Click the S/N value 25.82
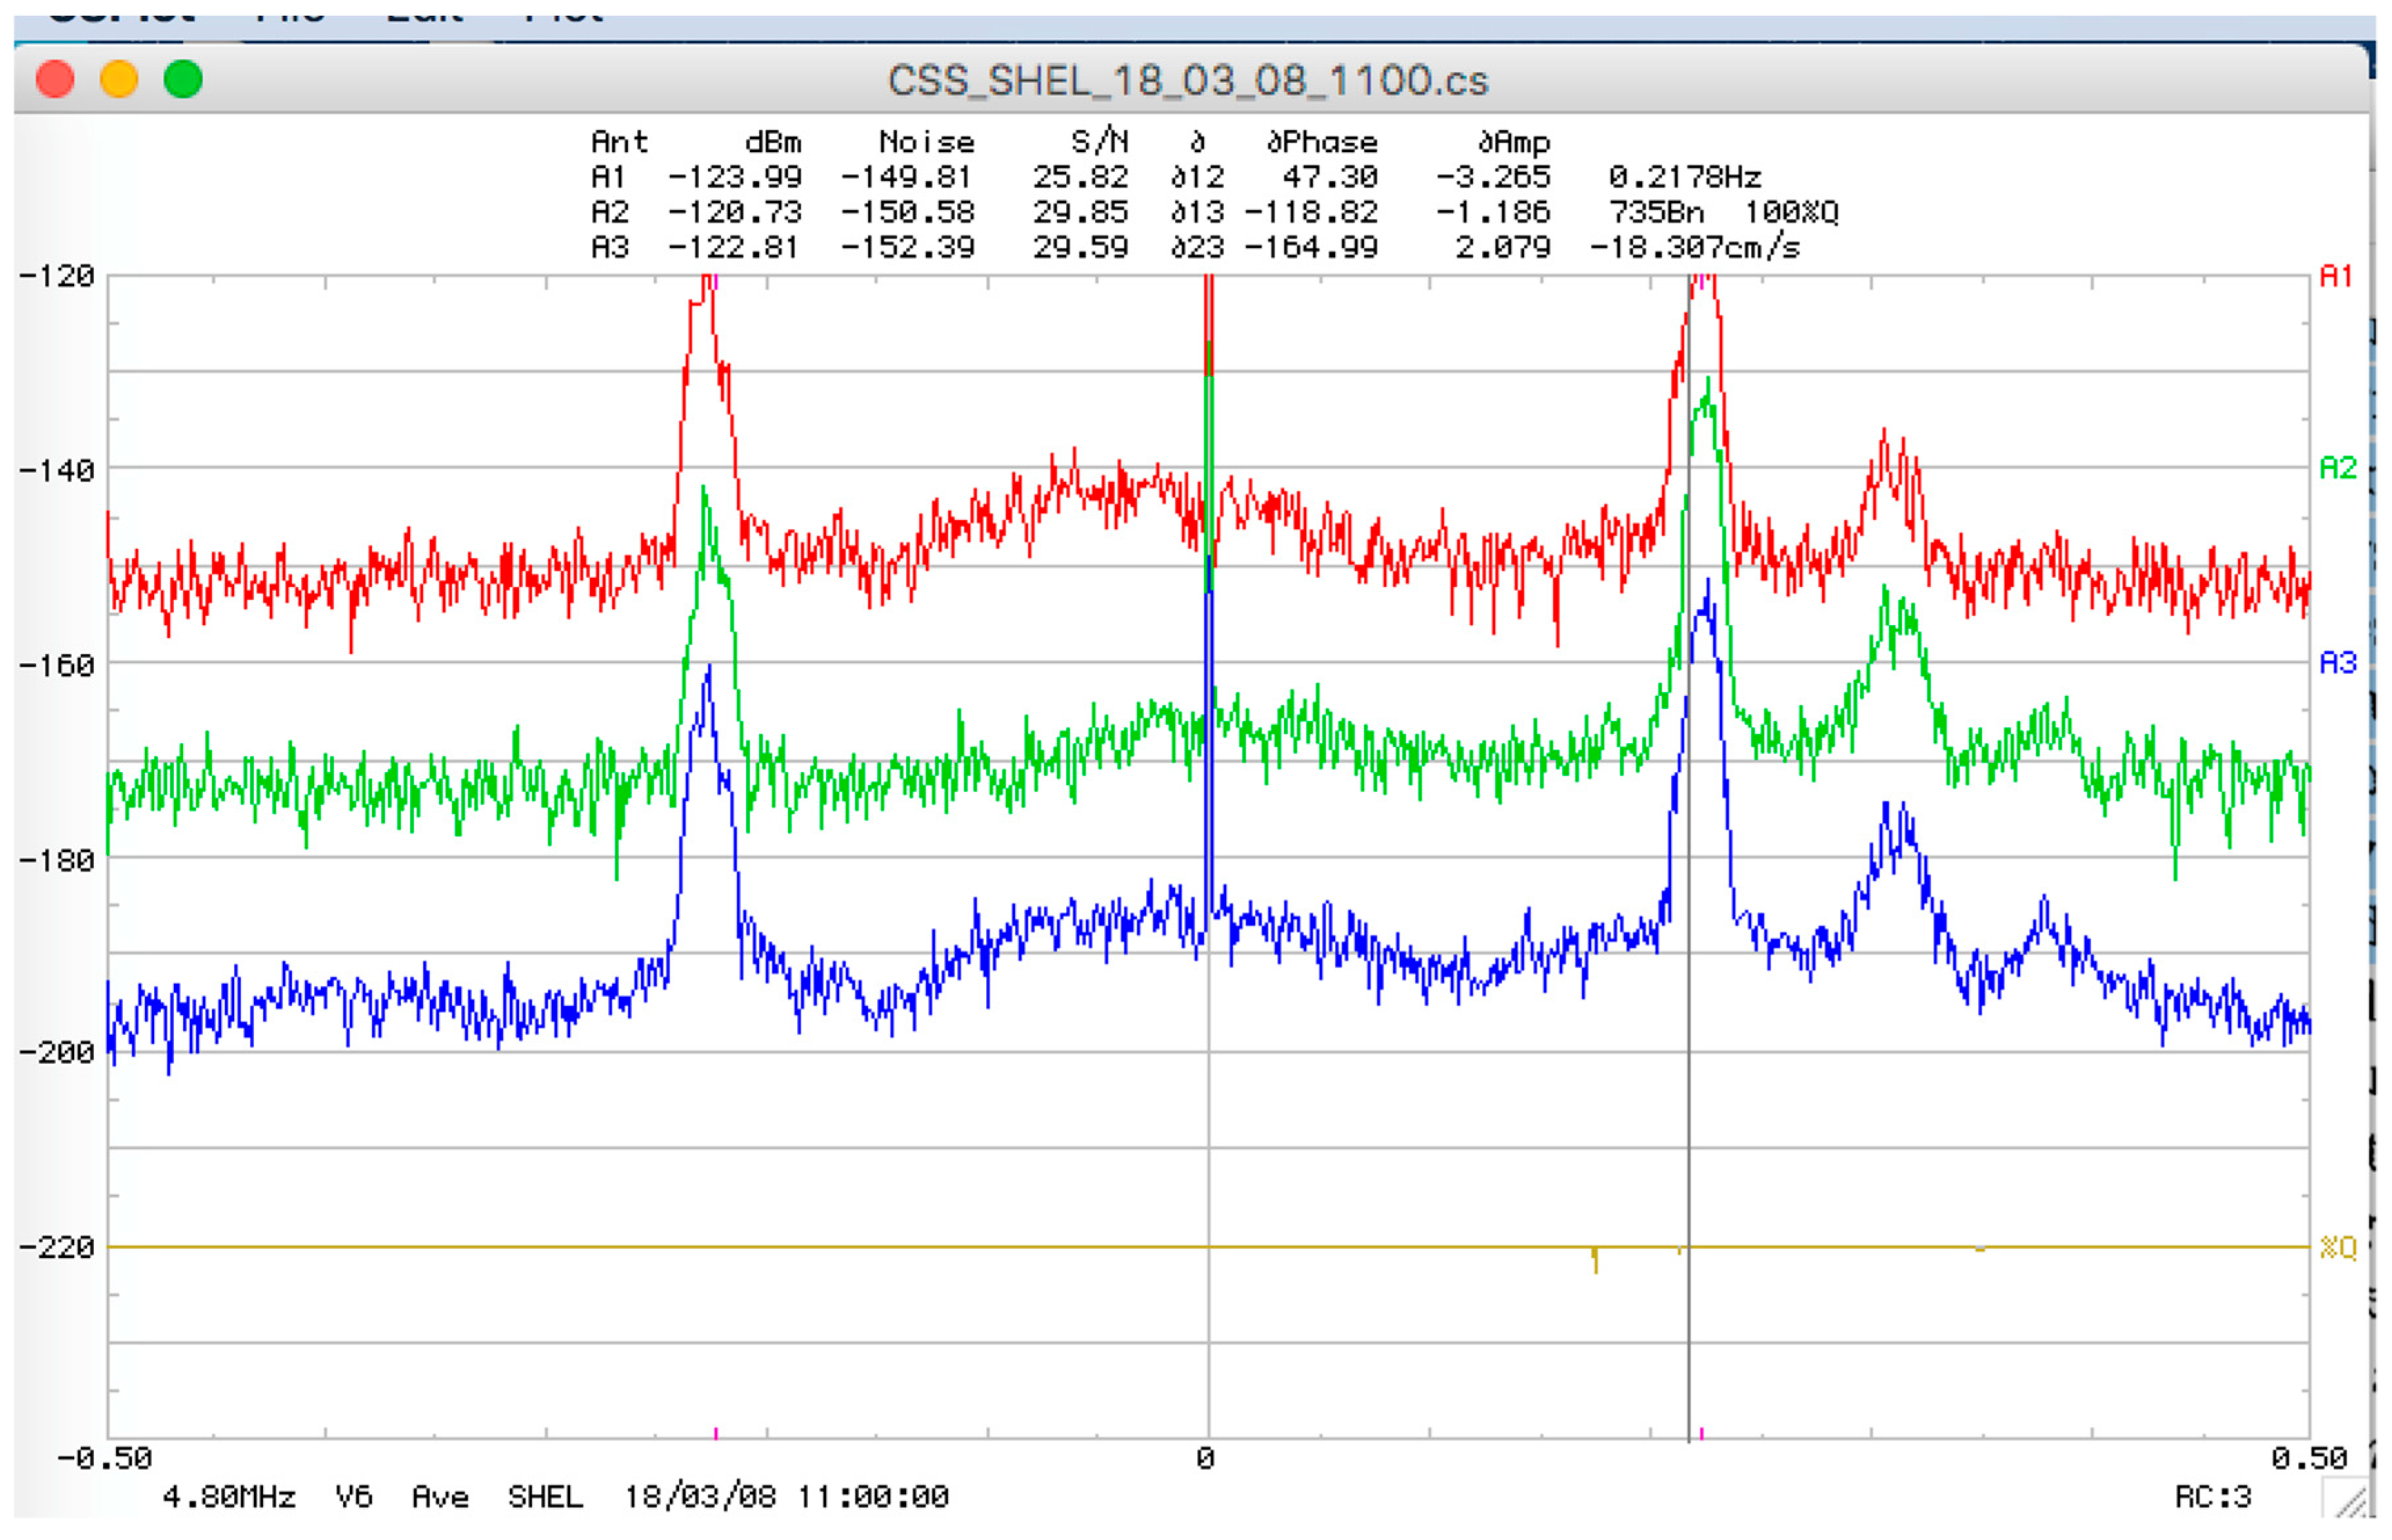Image resolution: width=2392 pixels, height=1540 pixels. [x=1080, y=178]
